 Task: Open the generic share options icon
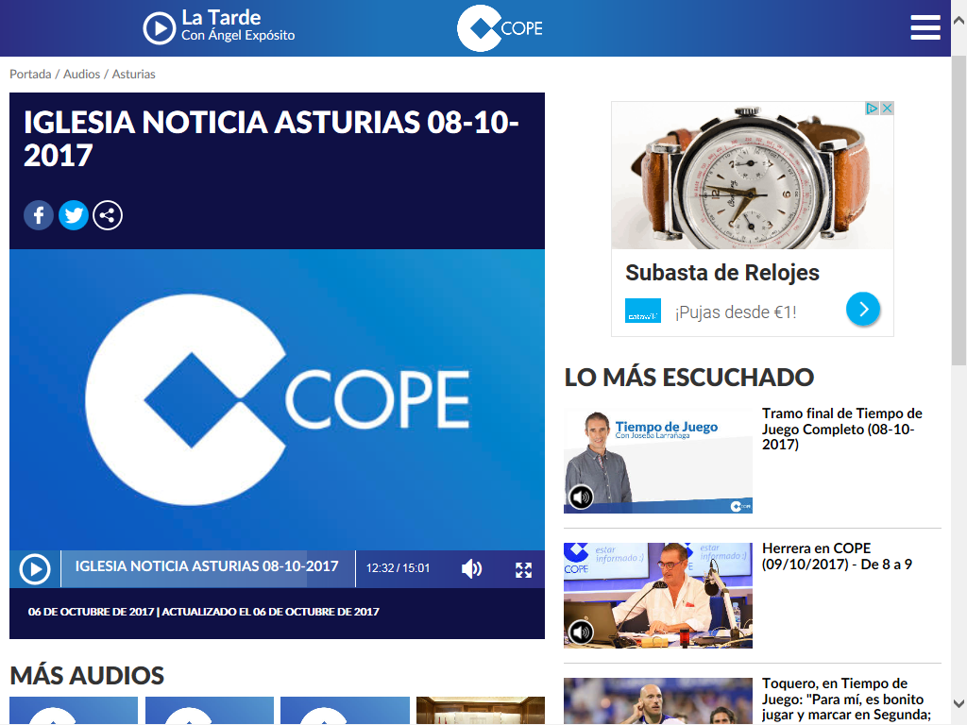(x=108, y=215)
